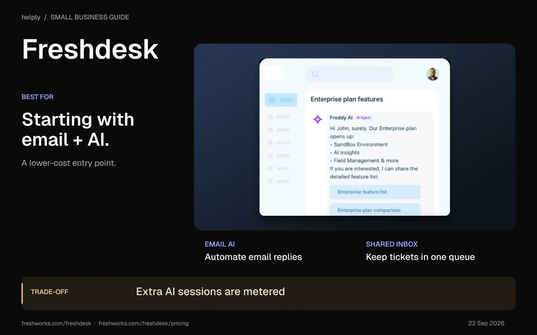Click the 'Starting with email + AI.' heading

(x=78, y=129)
